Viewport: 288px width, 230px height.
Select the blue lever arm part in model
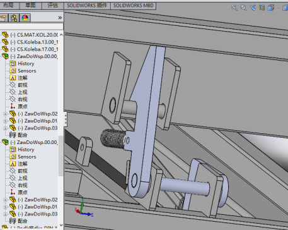[146, 121]
